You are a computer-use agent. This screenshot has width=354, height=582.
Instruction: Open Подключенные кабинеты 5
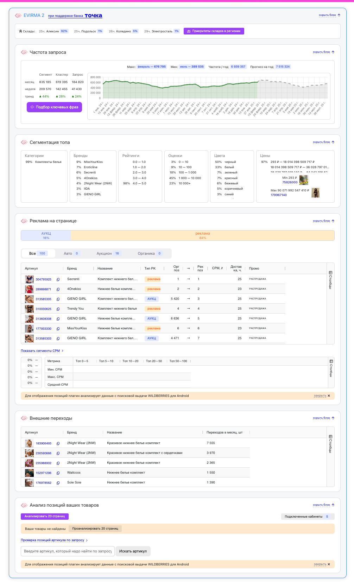pyautogui.click(x=308, y=517)
